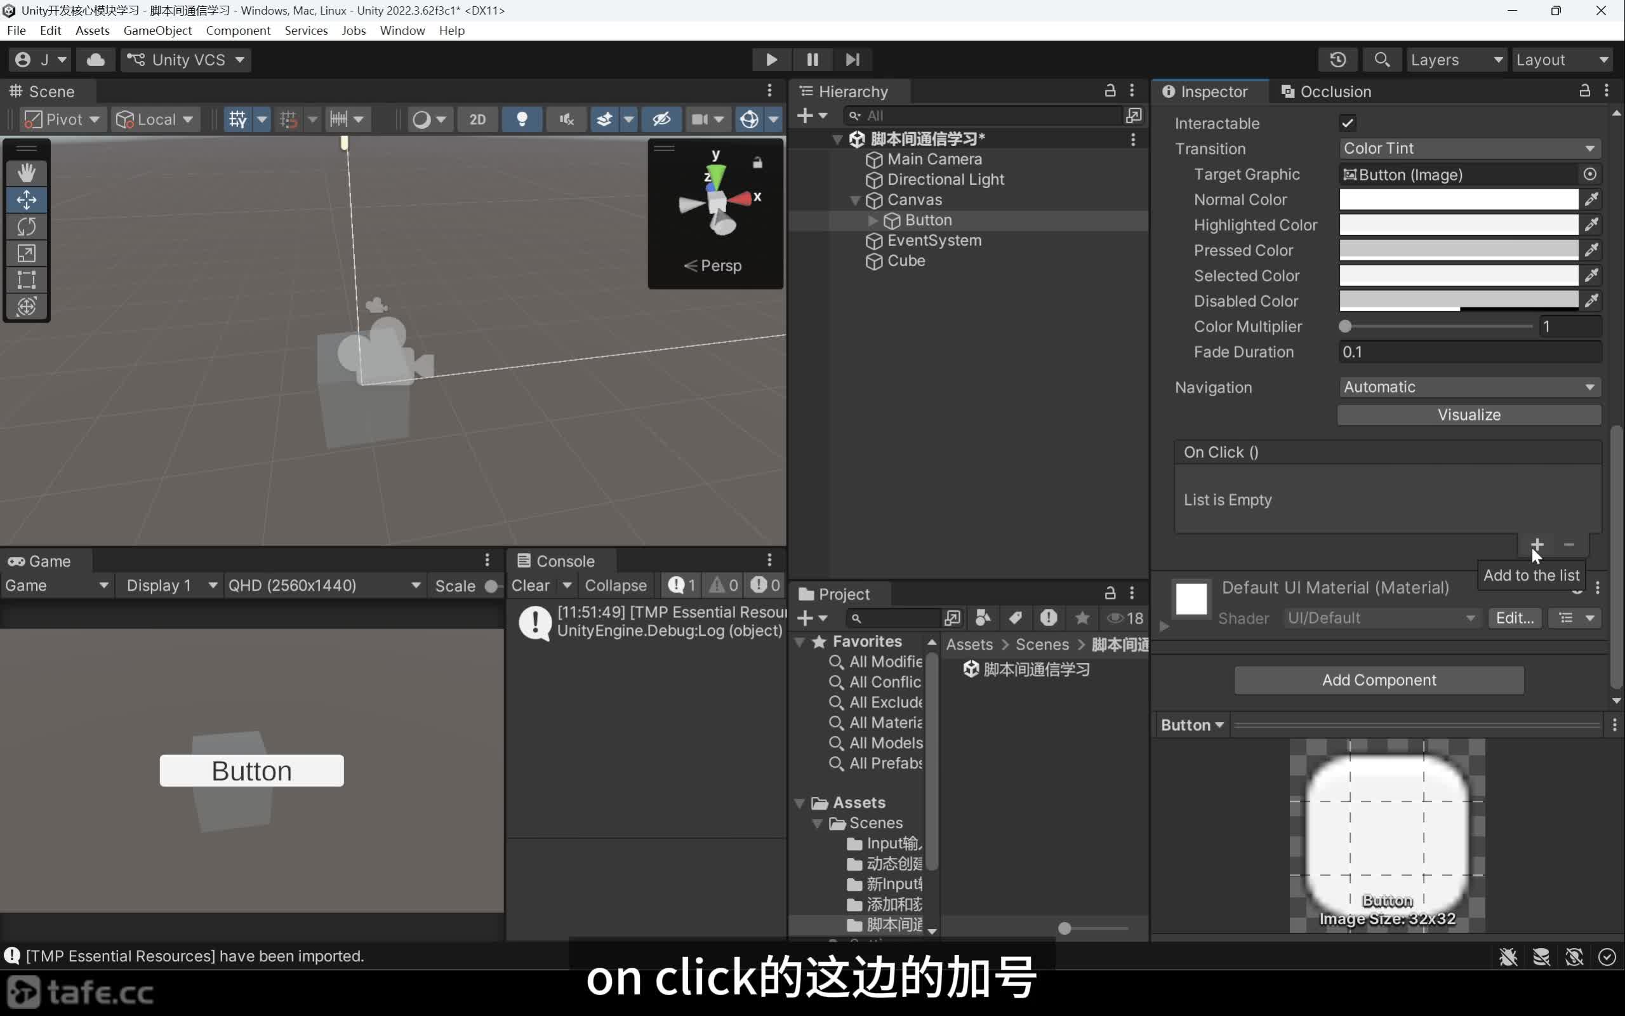Select the Rect transform tool
The width and height of the screenshot is (1625, 1016).
26,279
